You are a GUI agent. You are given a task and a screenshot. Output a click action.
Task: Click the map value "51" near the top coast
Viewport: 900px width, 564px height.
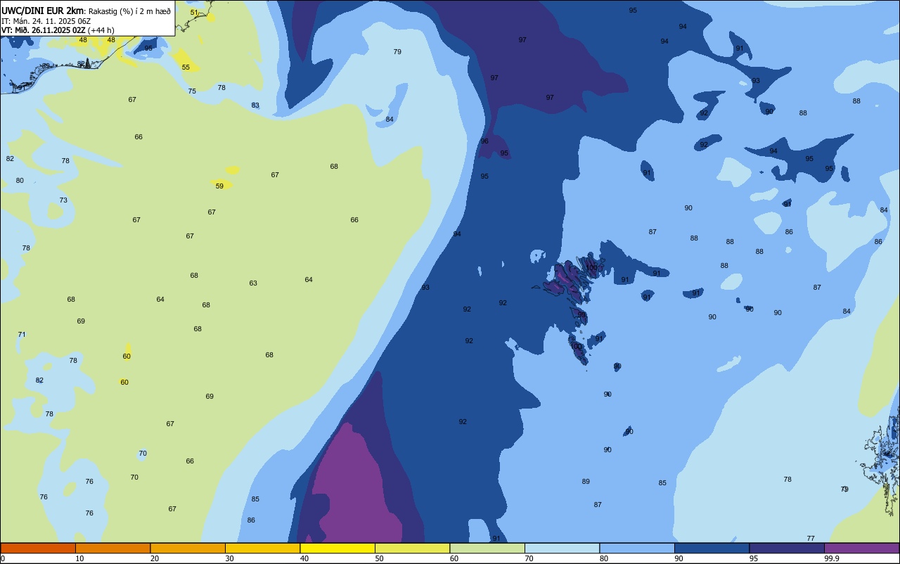click(194, 13)
